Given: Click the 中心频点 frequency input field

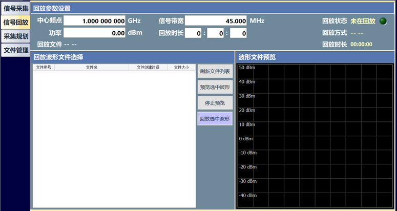Looking at the screenshot, I should point(94,21).
